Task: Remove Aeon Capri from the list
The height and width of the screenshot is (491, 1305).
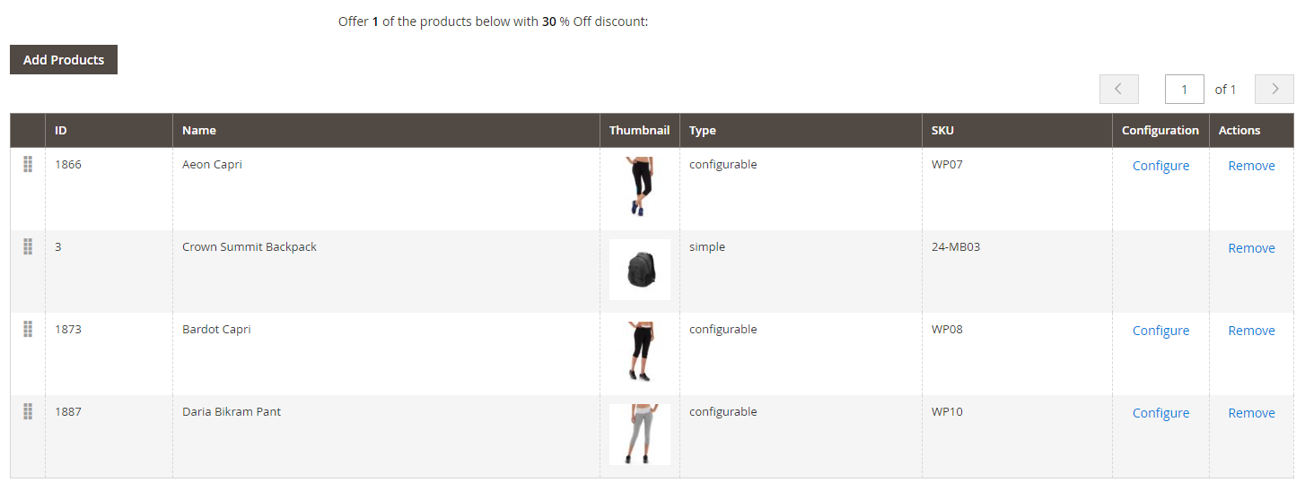Action: coord(1251,166)
